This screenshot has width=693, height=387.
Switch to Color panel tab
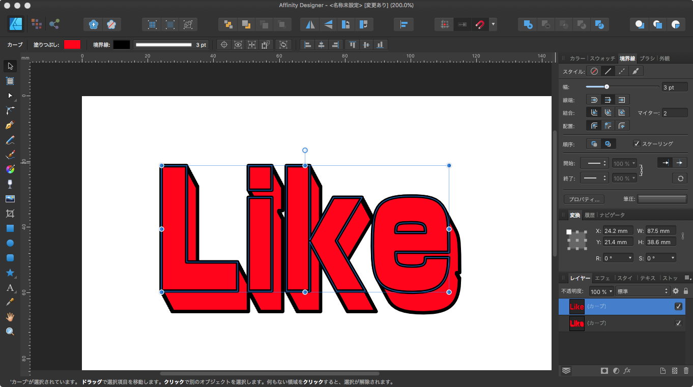point(577,58)
